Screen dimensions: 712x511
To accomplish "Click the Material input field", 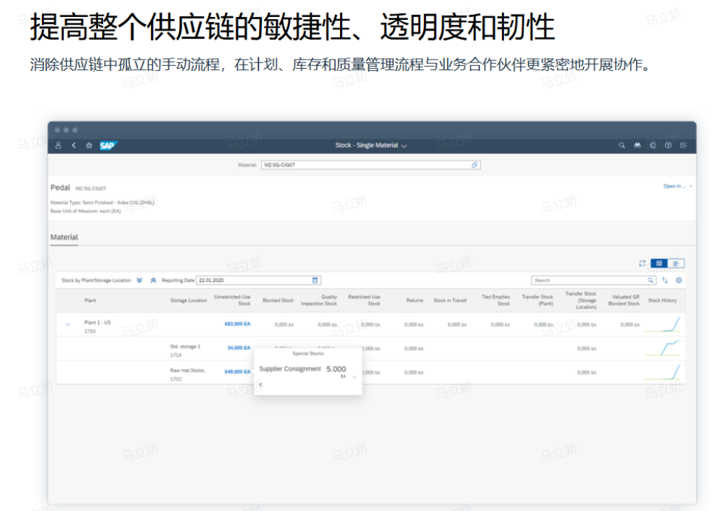I will 371,165.
